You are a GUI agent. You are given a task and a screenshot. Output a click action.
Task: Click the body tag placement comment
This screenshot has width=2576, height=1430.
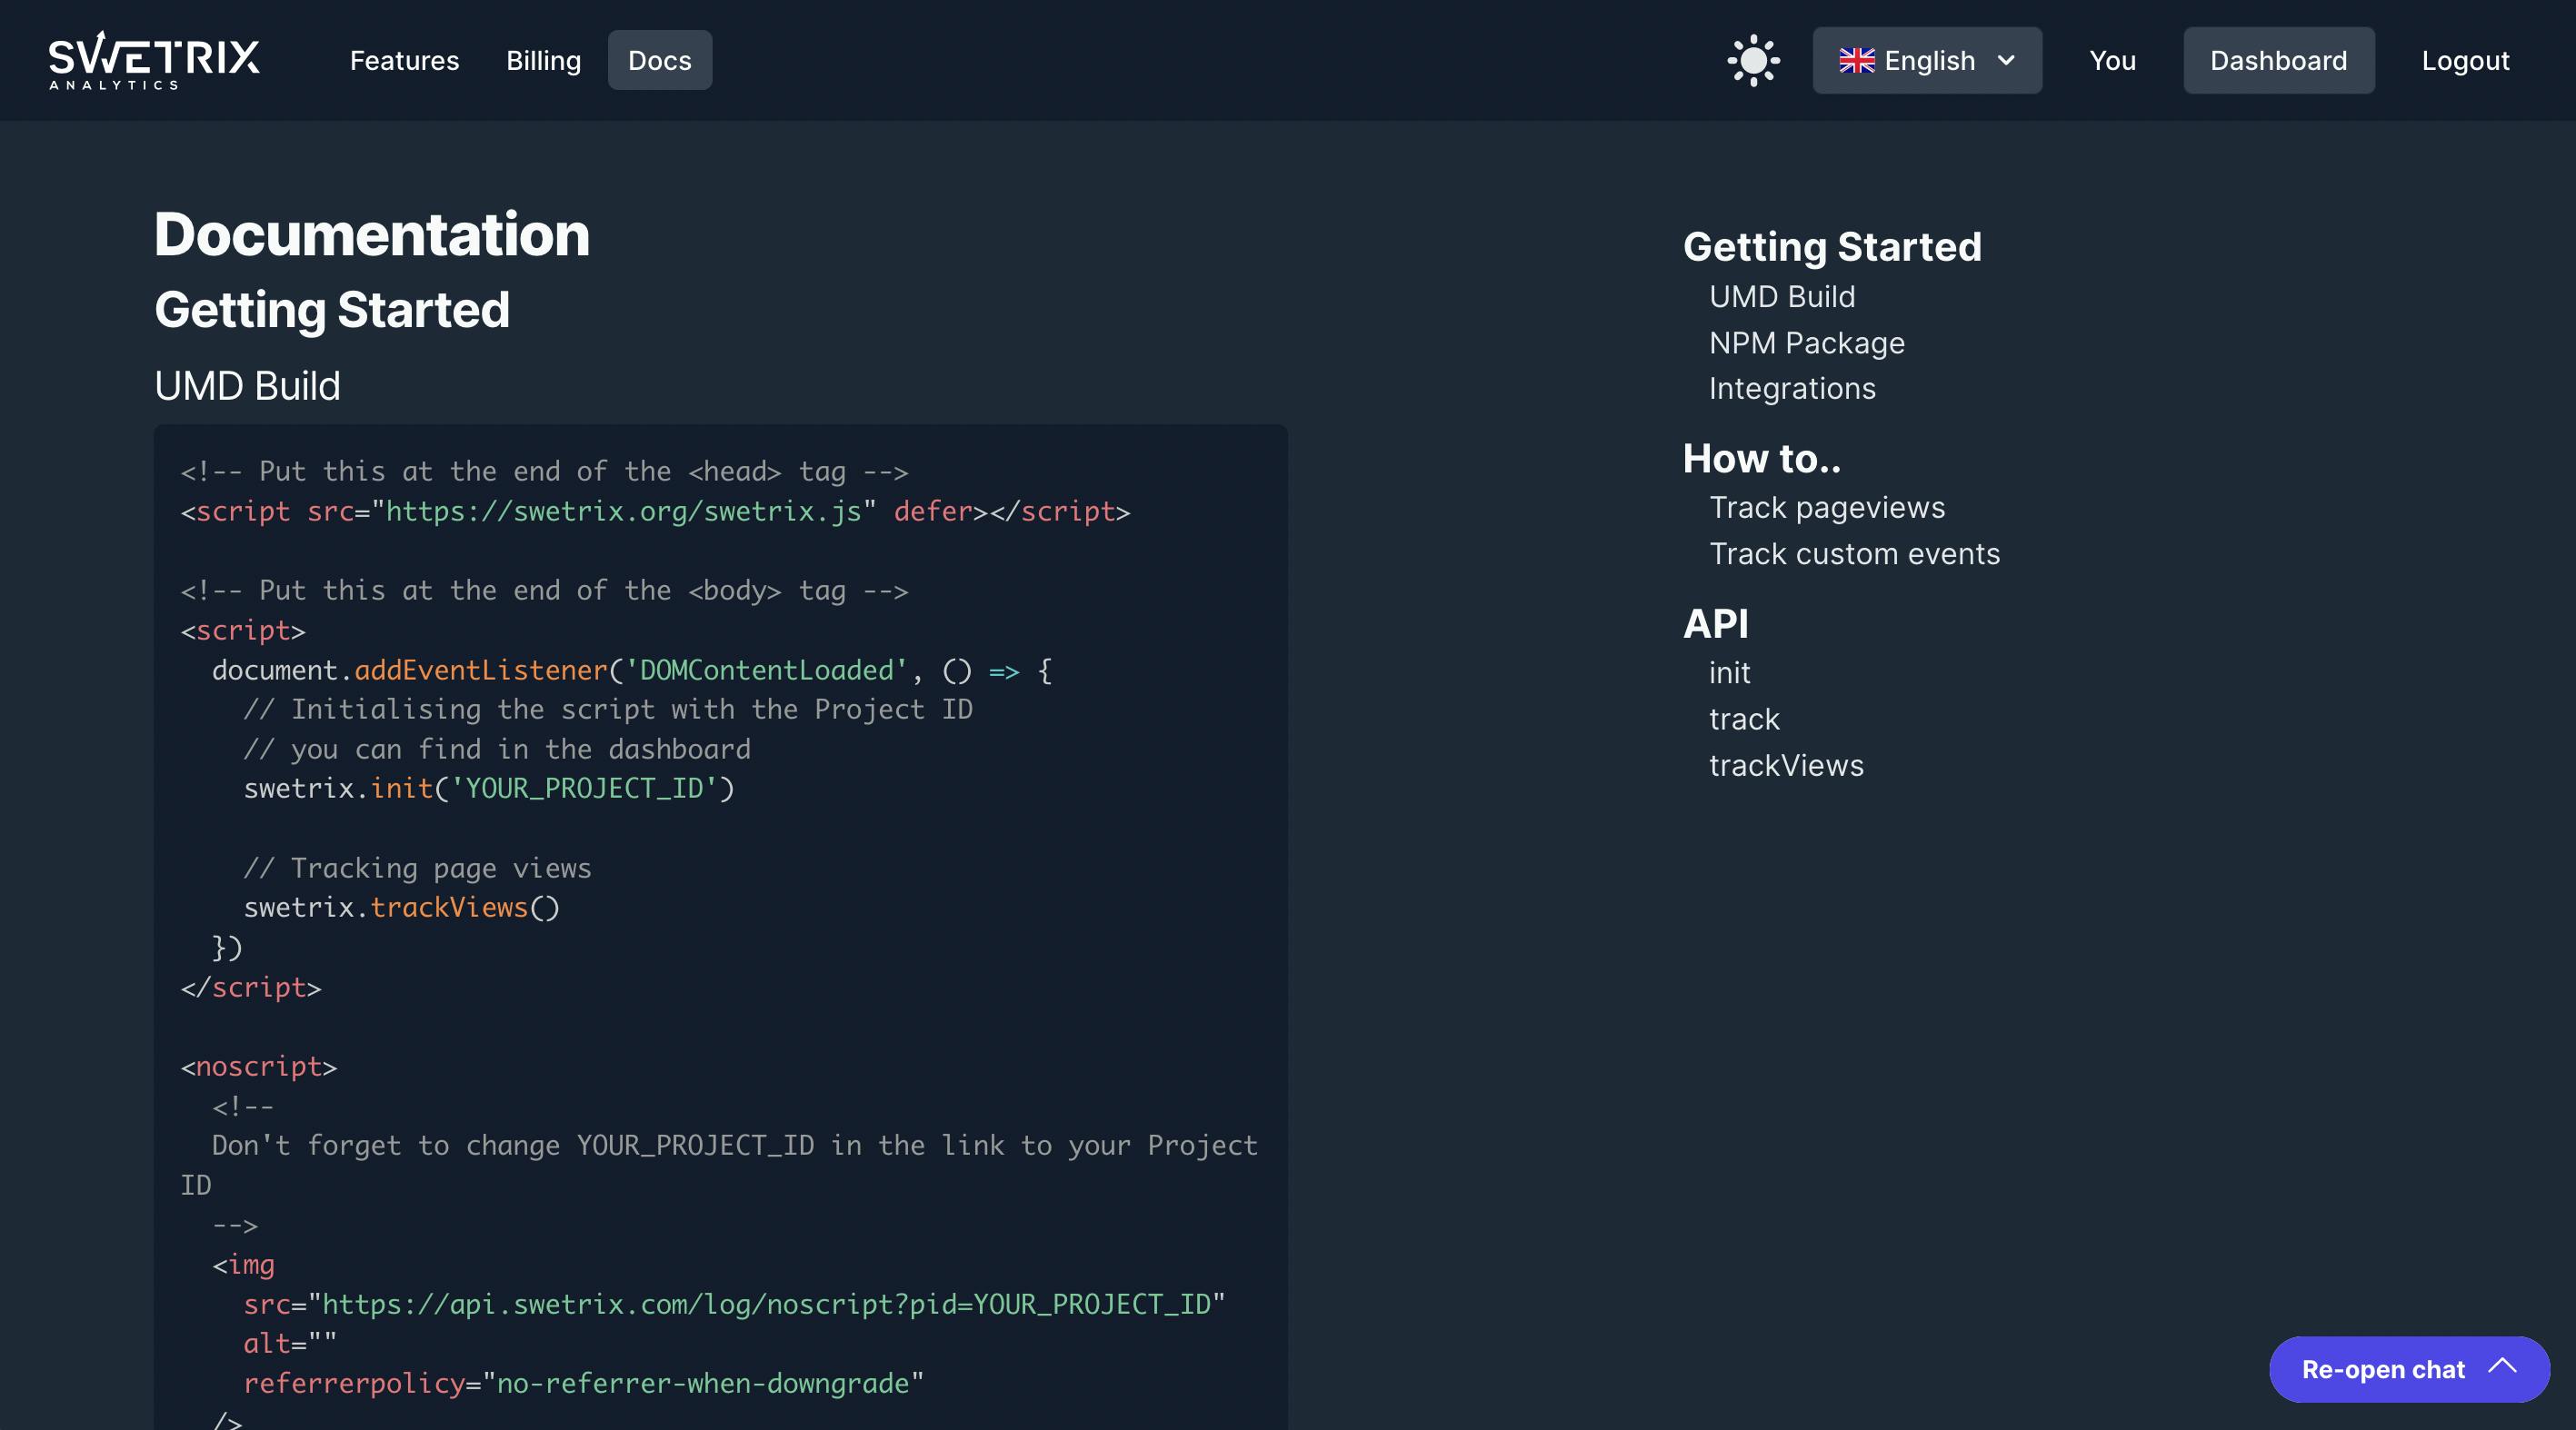(x=545, y=591)
